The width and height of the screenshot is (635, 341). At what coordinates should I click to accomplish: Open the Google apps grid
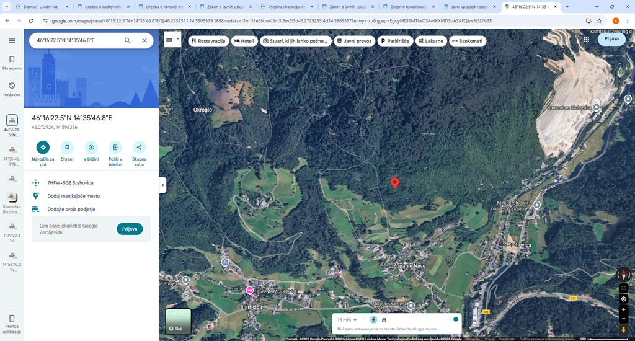586,39
